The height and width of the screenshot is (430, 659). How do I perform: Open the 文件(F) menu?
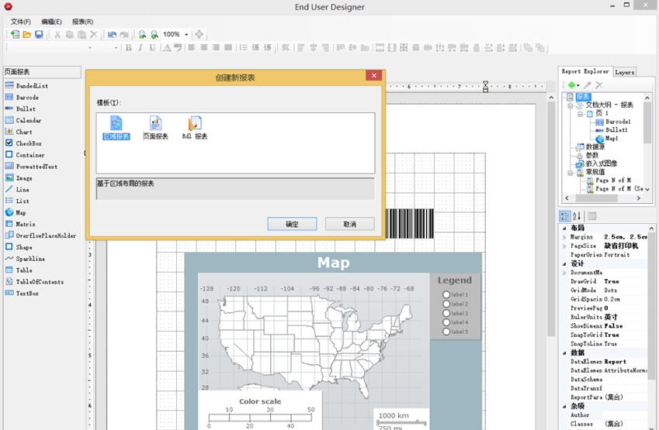tap(20, 22)
